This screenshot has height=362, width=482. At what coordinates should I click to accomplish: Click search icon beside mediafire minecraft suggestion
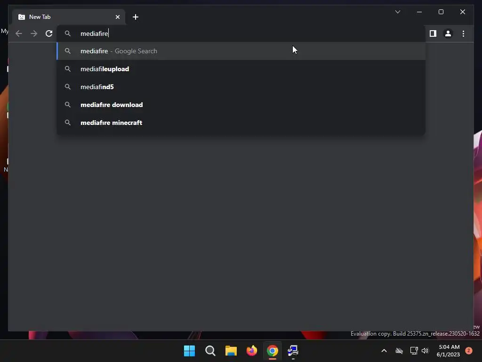(68, 123)
